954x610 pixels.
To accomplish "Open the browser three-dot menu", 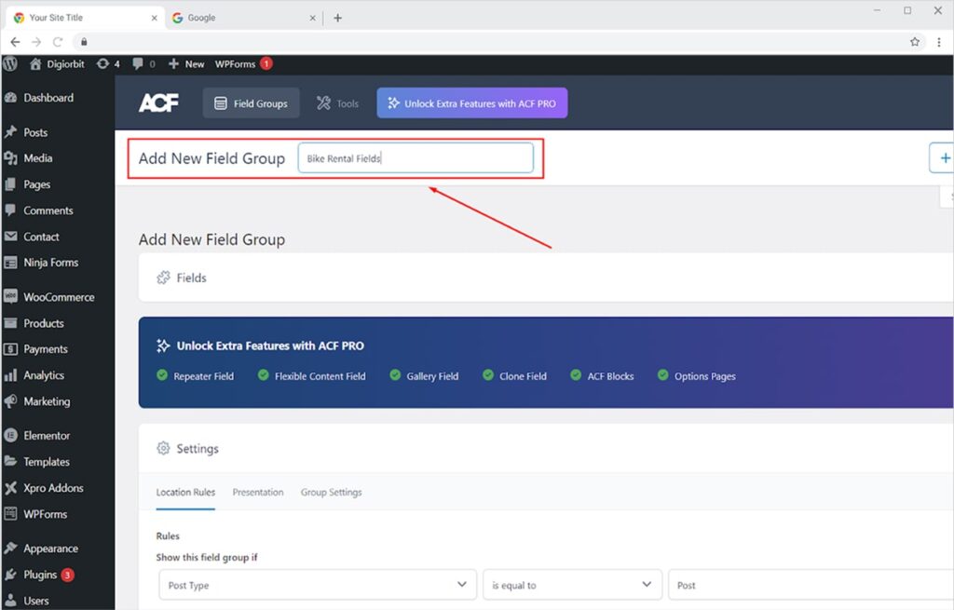I will coord(939,42).
